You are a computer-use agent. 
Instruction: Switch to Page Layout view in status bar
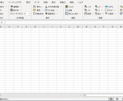[117, 99]
